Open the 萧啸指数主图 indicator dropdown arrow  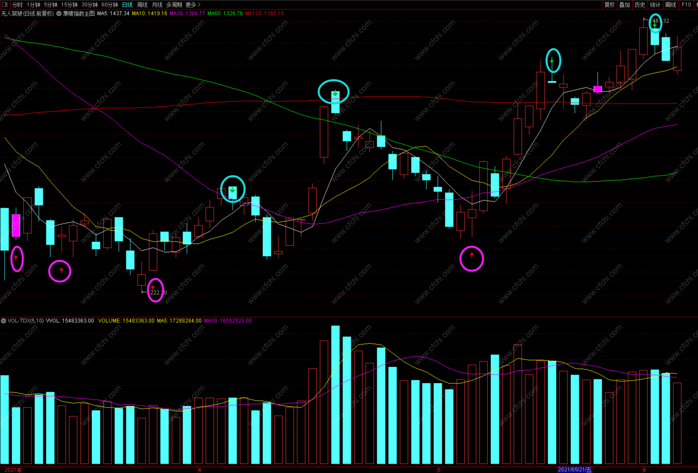(59, 14)
